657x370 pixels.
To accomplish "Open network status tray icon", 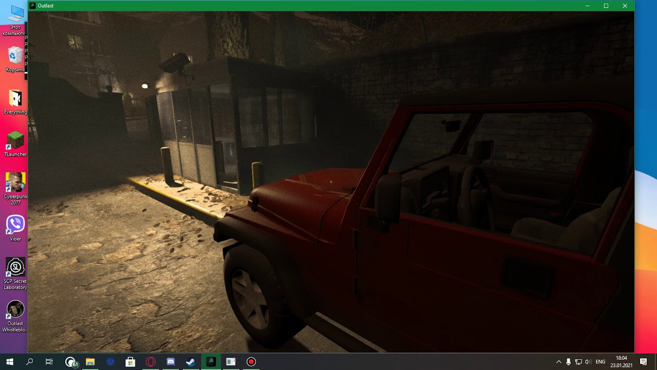I will (x=578, y=362).
